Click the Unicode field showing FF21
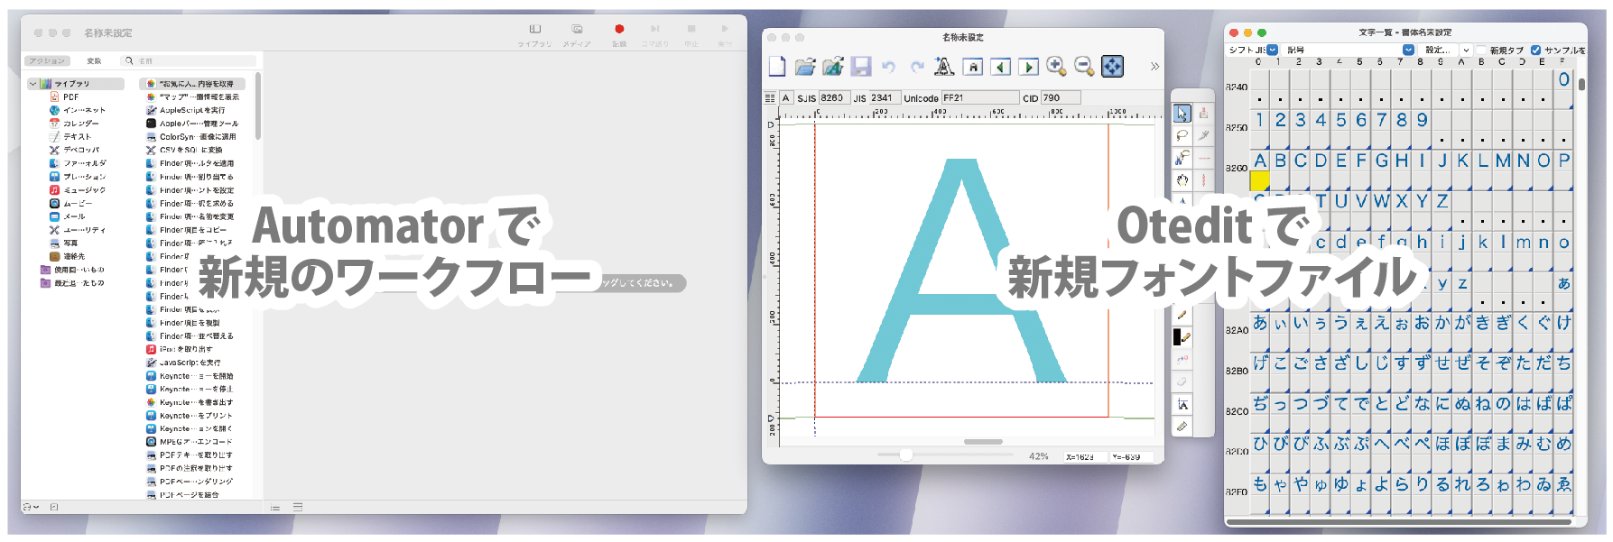 coord(979,98)
